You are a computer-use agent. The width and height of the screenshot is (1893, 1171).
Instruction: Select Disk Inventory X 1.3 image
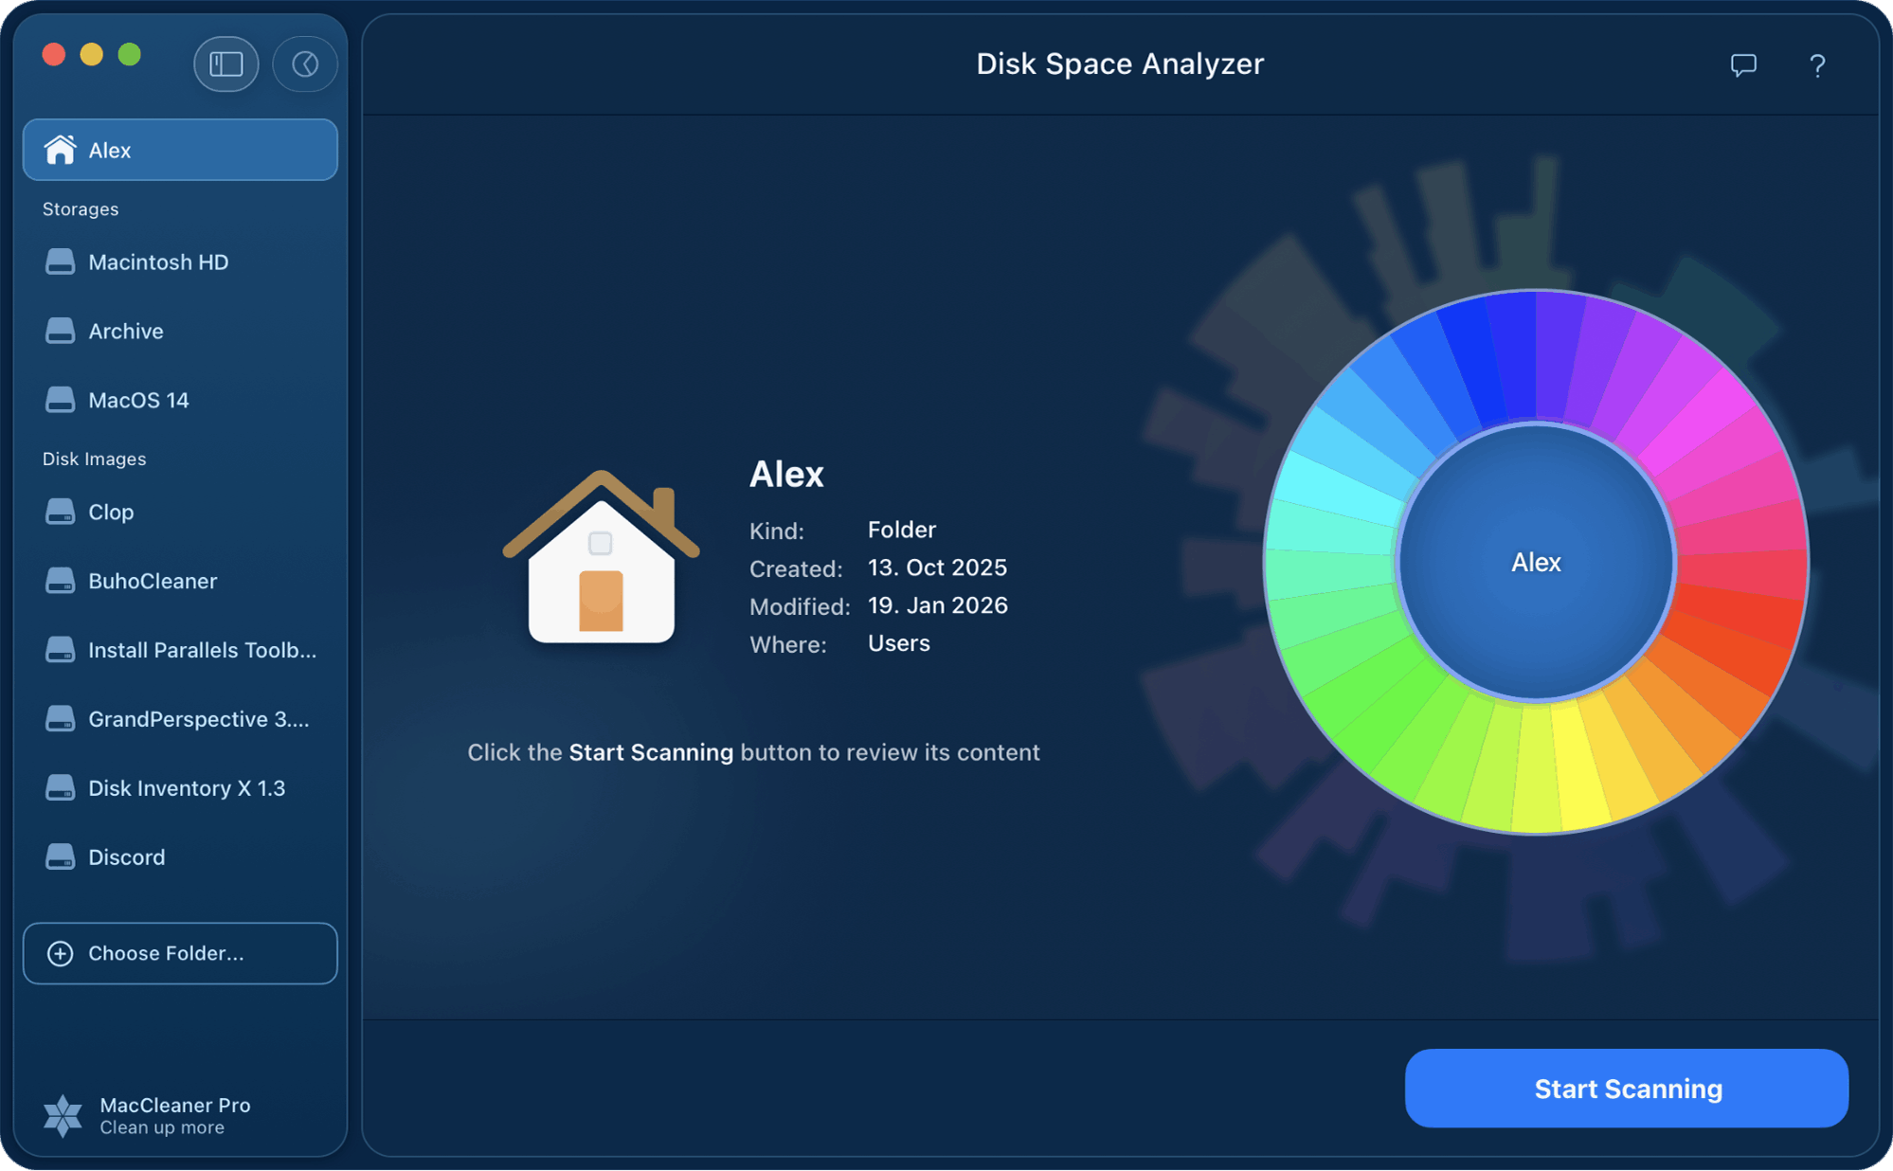coord(180,789)
